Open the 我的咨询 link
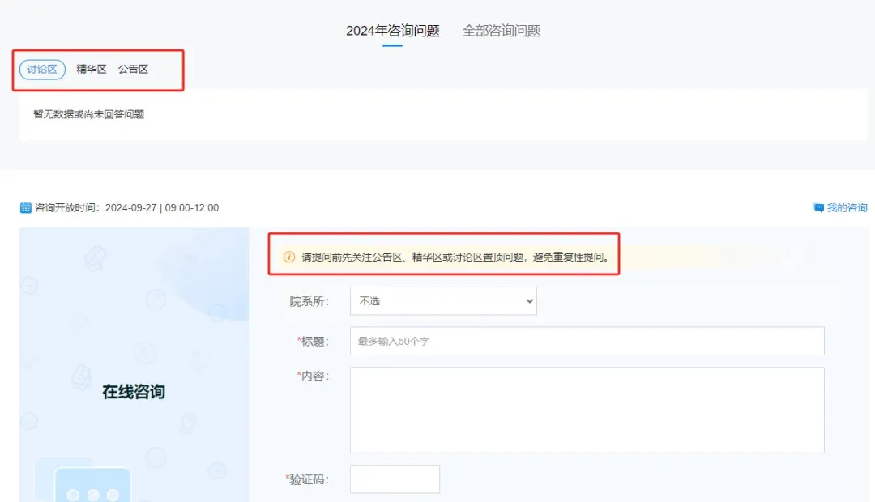The image size is (875, 502). [x=846, y=207]
